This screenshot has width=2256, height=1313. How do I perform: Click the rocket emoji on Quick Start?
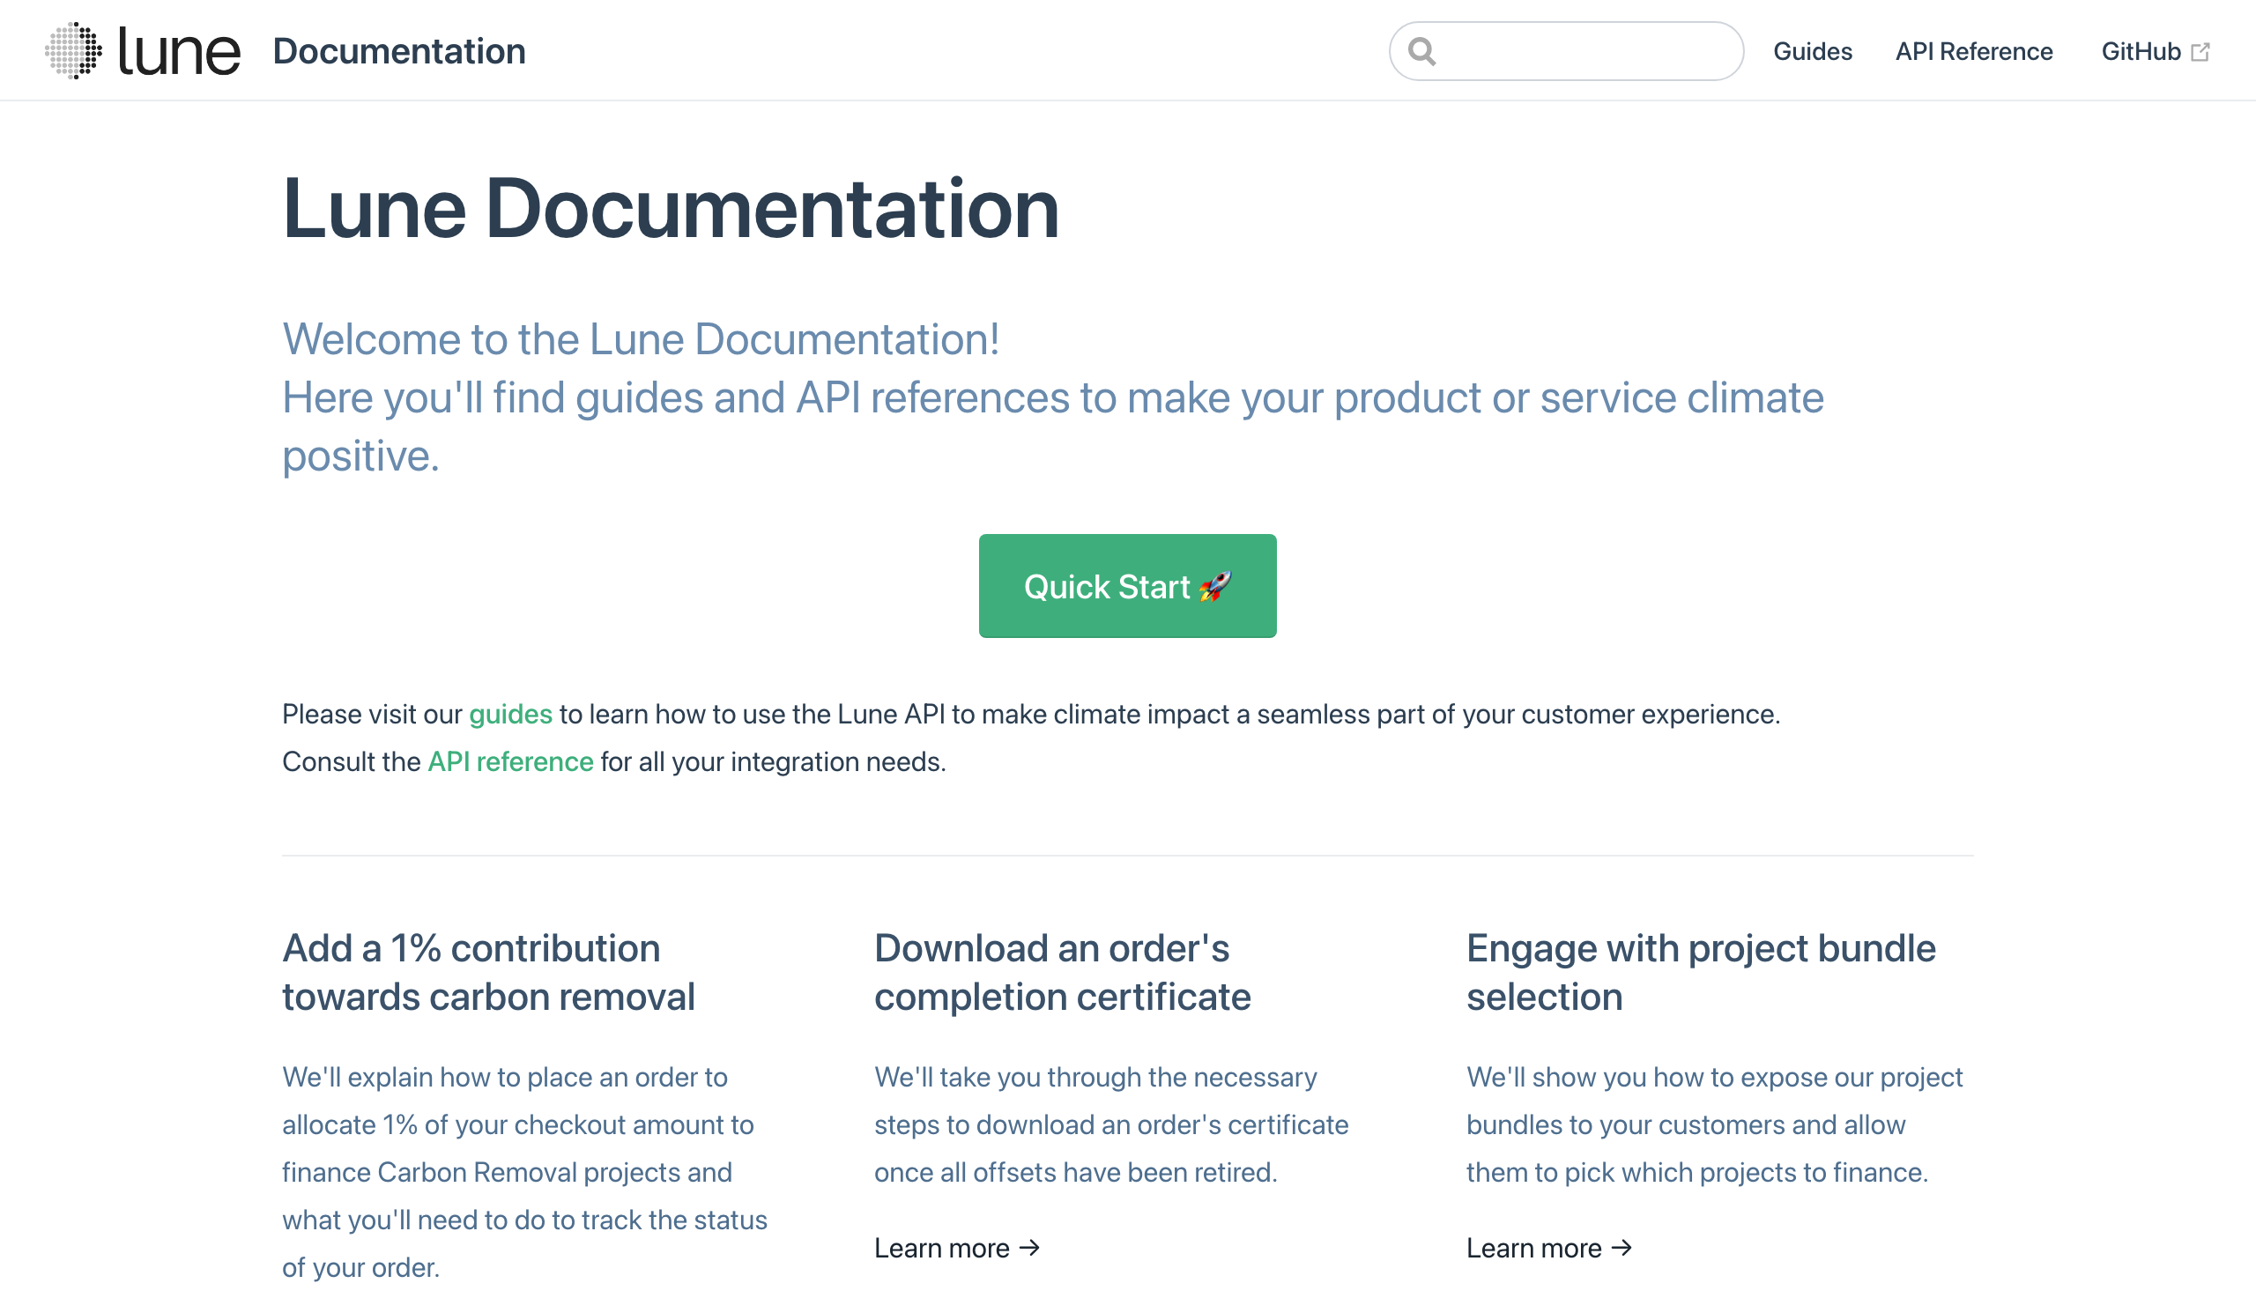pos(1215,586)
